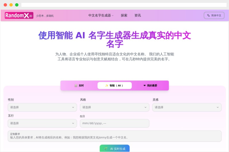Click the translate icon in the language button
The image size is (229, 152).
(208, 15)
